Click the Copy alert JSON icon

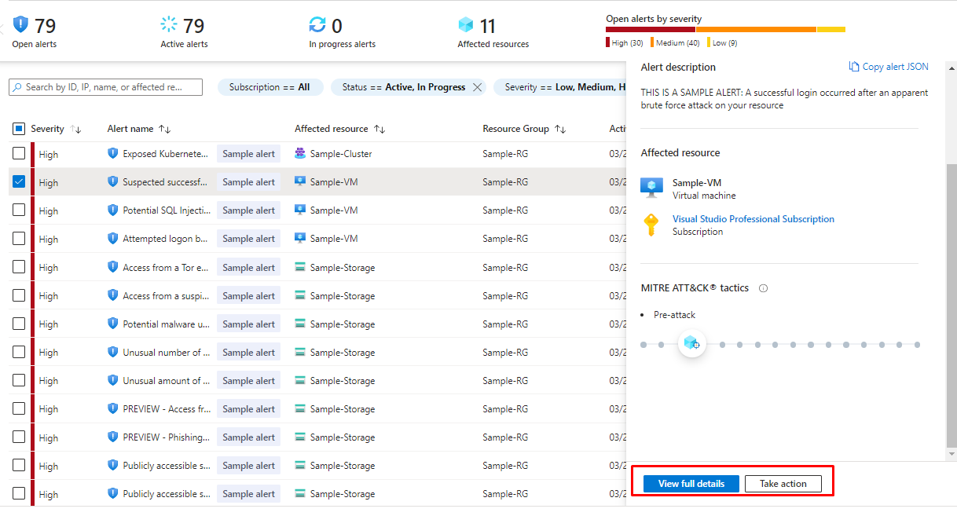coord(854,67)
